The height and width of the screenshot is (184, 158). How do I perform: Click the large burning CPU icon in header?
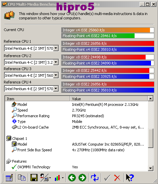coord(9,15)
